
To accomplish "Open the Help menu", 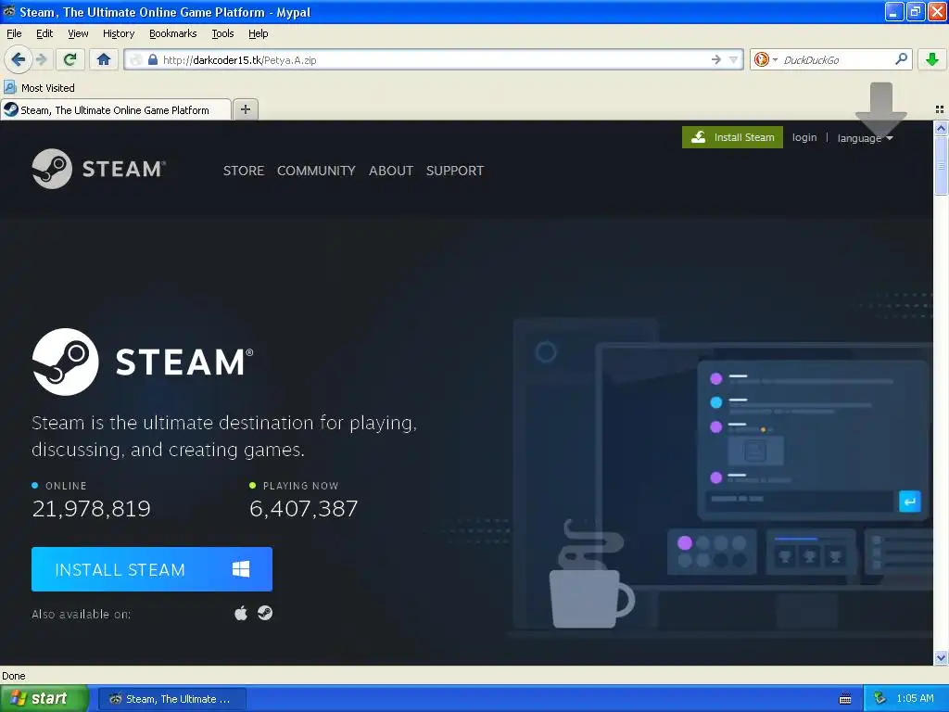I will coord(258,33).
